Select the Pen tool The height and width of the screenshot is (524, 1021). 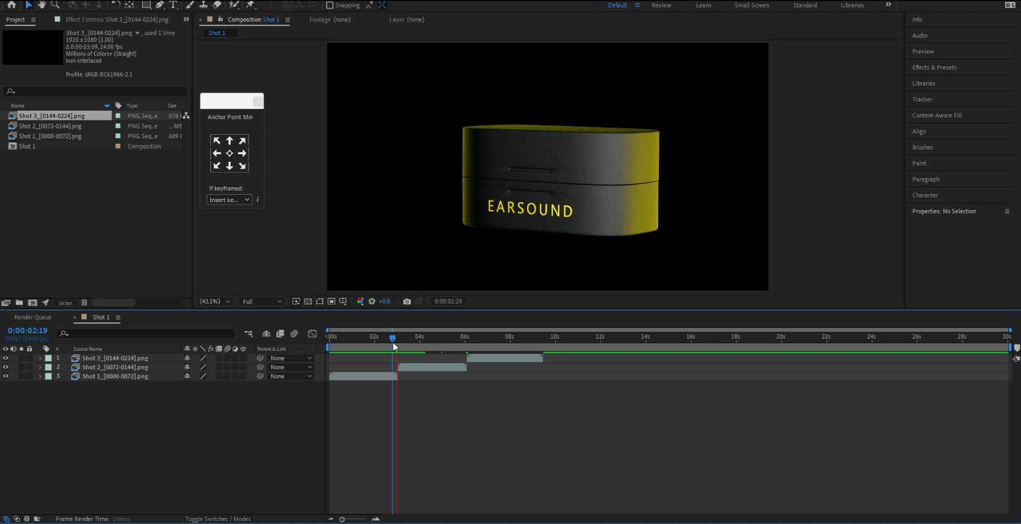point(160,4)
